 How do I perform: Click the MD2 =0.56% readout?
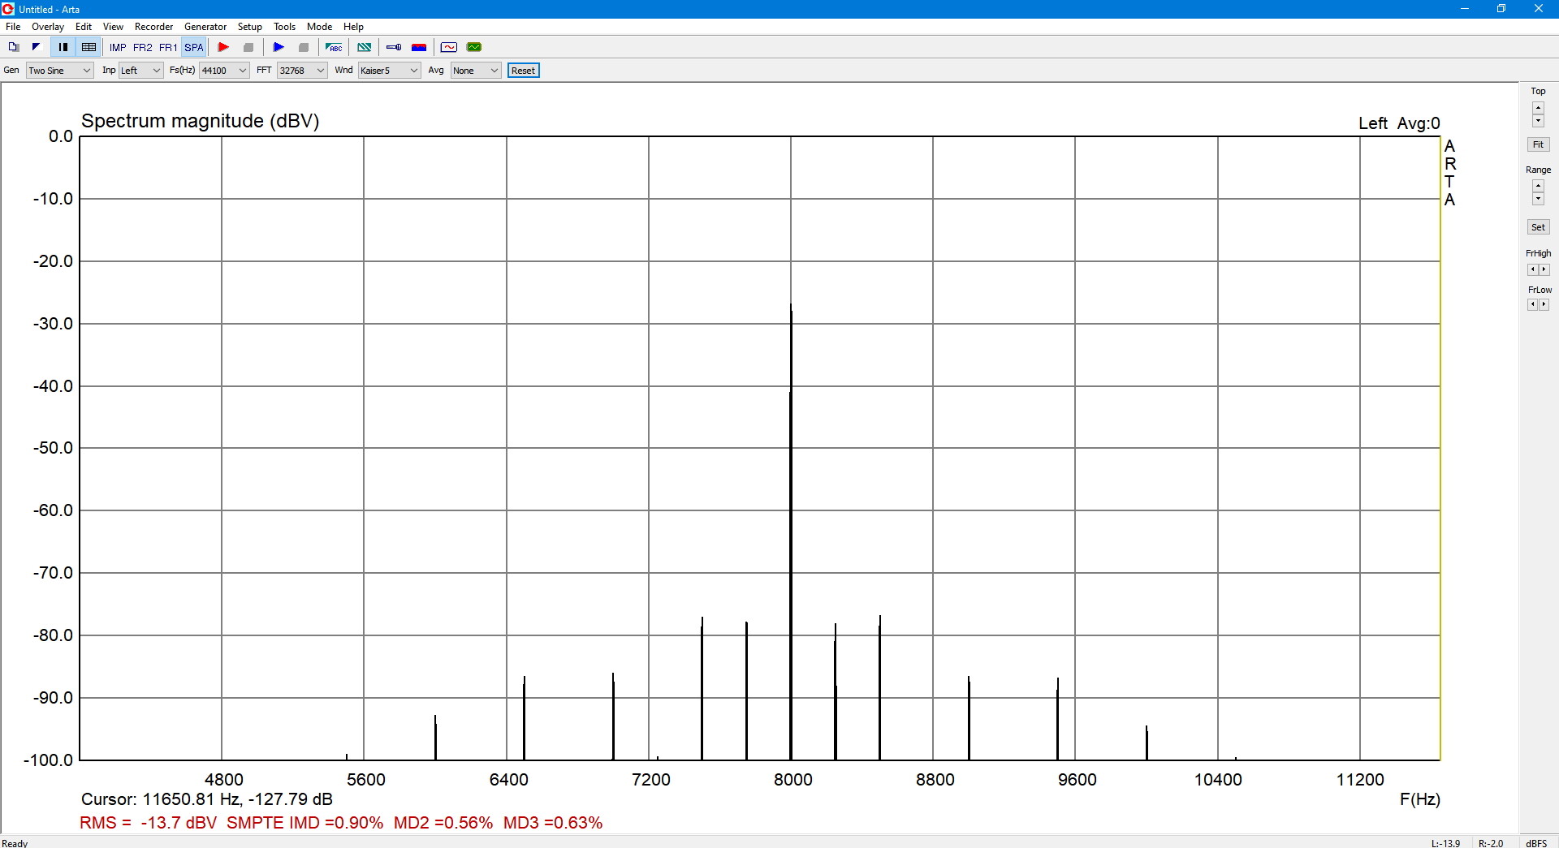443,823
